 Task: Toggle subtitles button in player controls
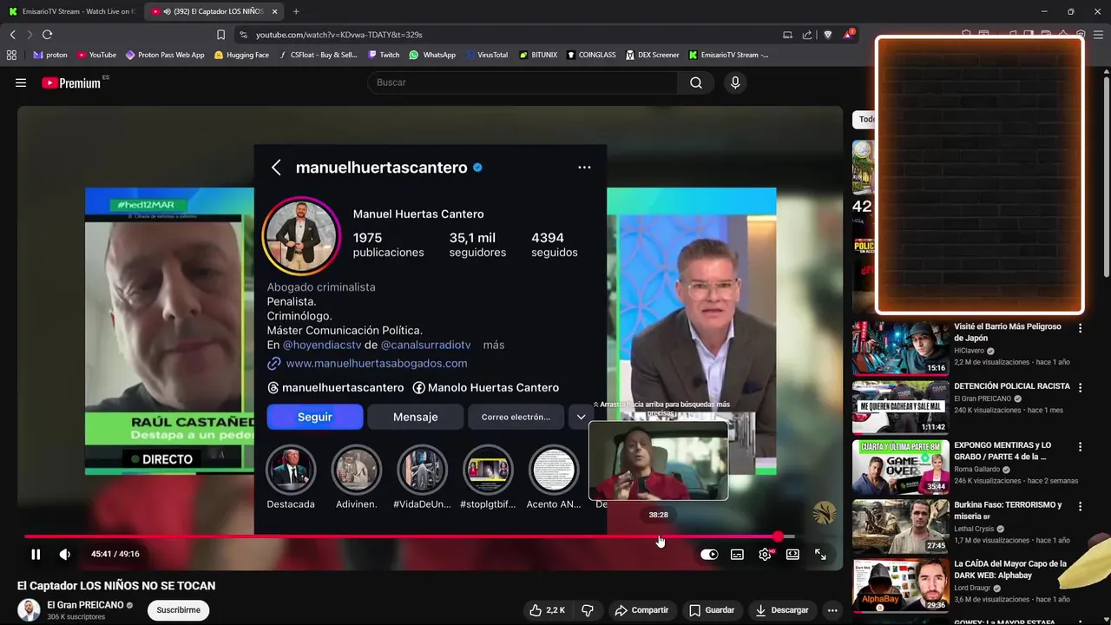pos(737,555)
